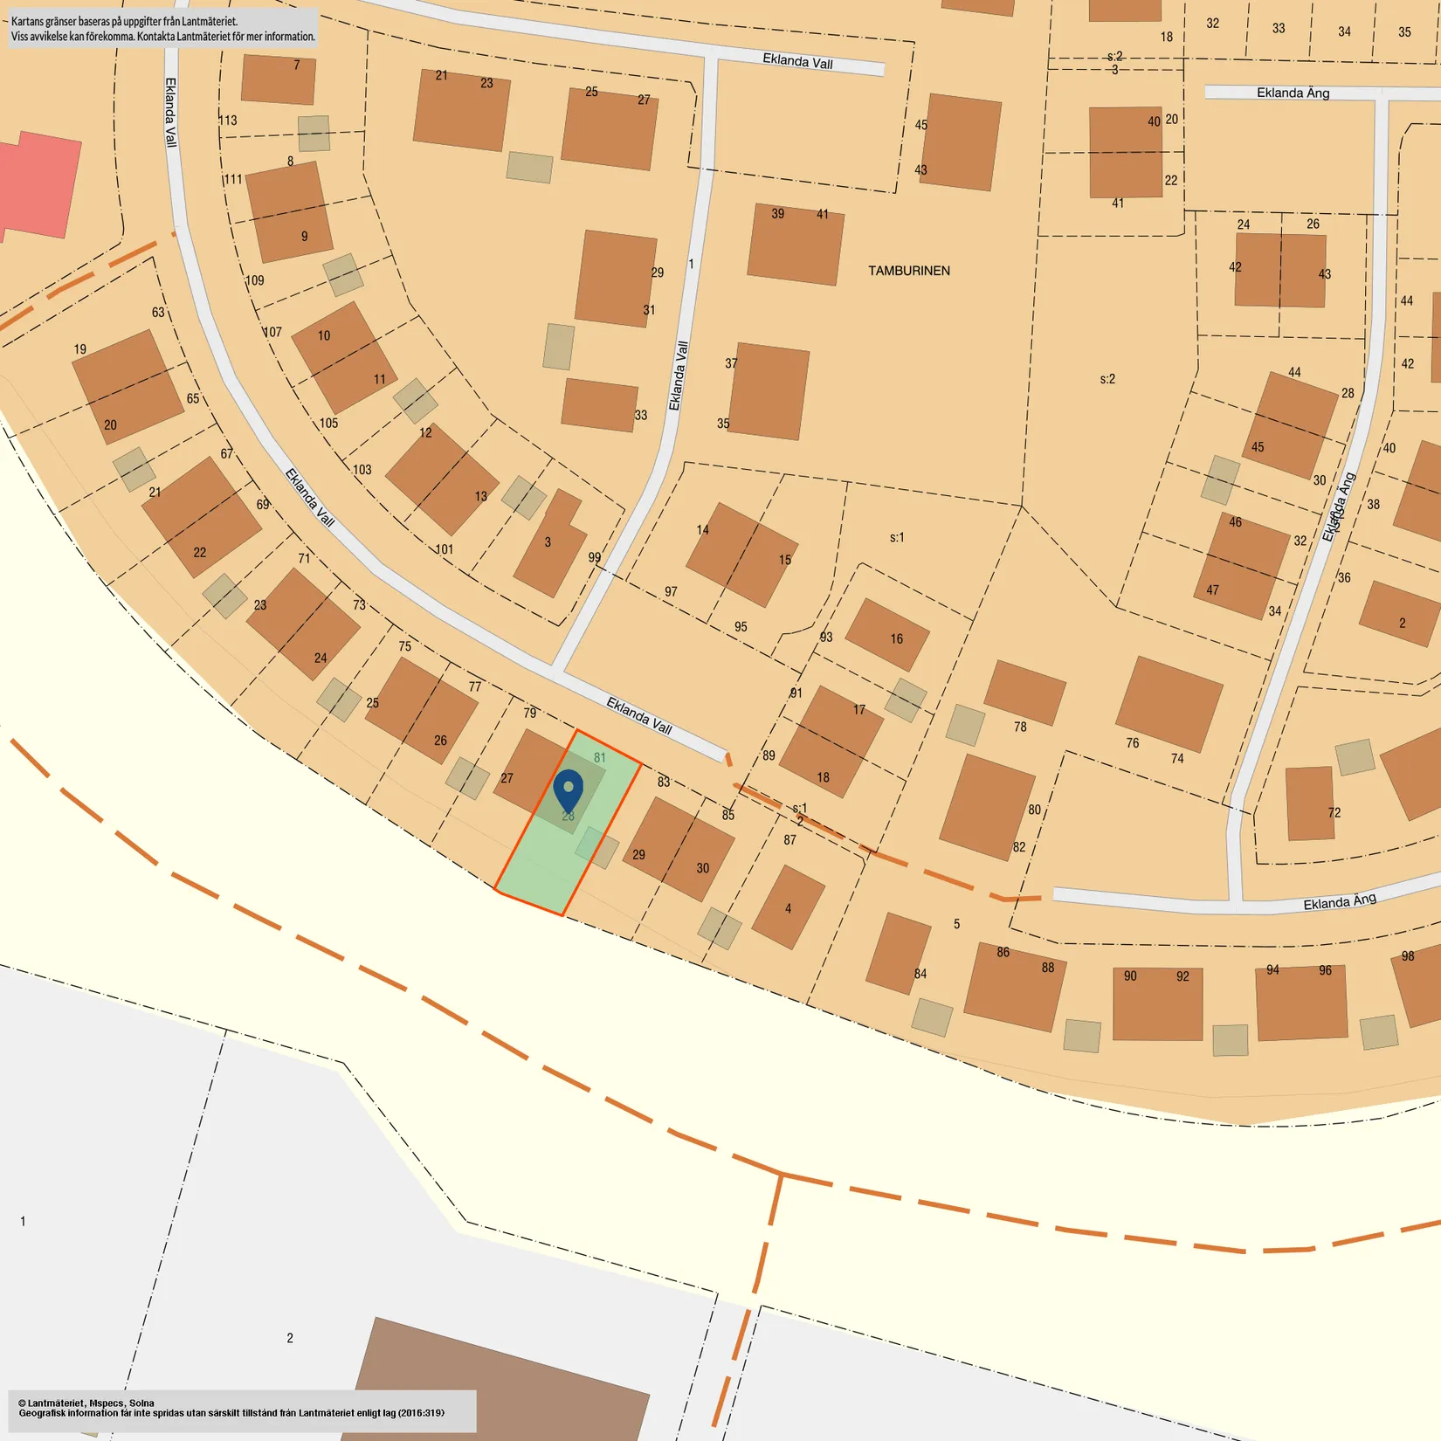Click the blue location pin marker
The height and width of the screenshot is (1441, 1441).
coord(569,791)
